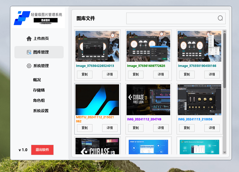Click 复制 for MEITU_20241112_215021862
This screenshot has width=239, height=172.
[x=85, y=128]
